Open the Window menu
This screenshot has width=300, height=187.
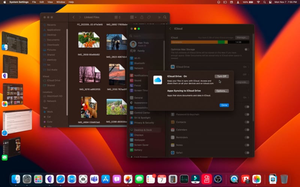pyautogui.click(x=61, y=2)
